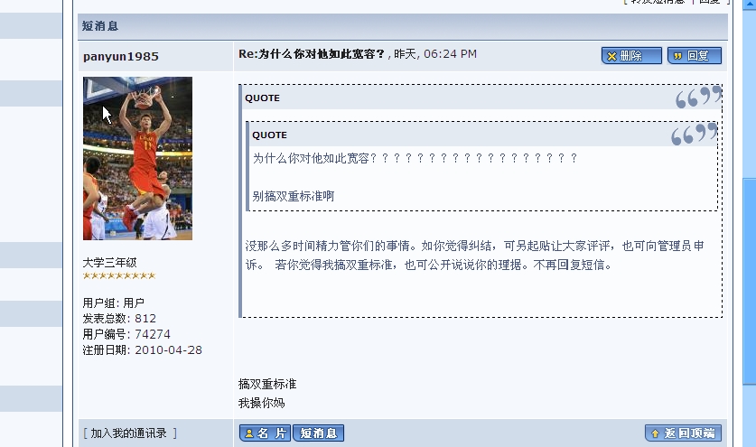Add sender via 加入我的通讯录 link
The width and height of the screenshot is (756, 447).
(130, 433)
